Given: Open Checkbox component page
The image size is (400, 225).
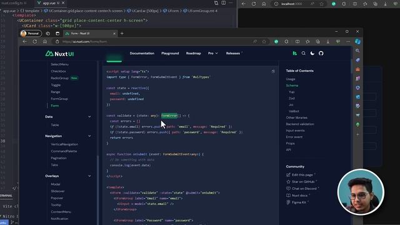Looking at the screenshot, I should [58, 71].
